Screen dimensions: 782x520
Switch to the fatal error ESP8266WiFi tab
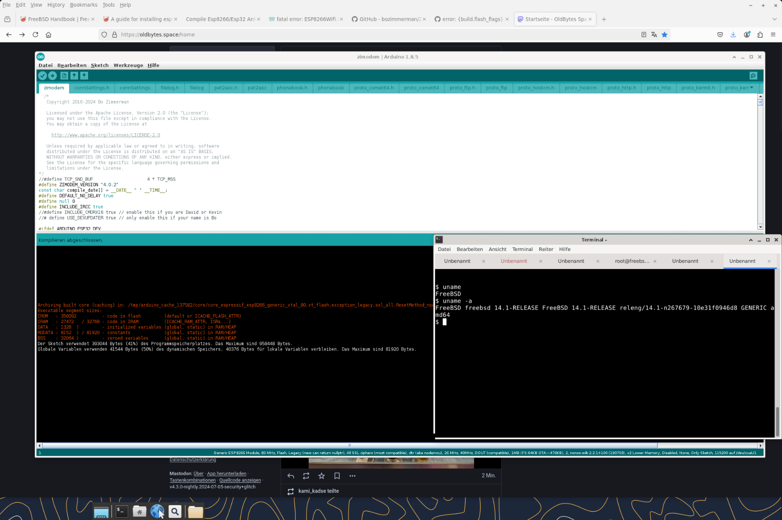point(305,19)
